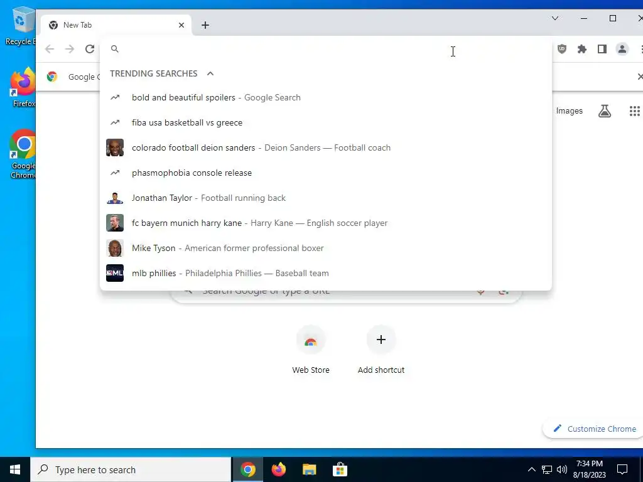Open Search Labs flask icon
The height and width of the screenshot is (482, 643).
coord(605,110)
